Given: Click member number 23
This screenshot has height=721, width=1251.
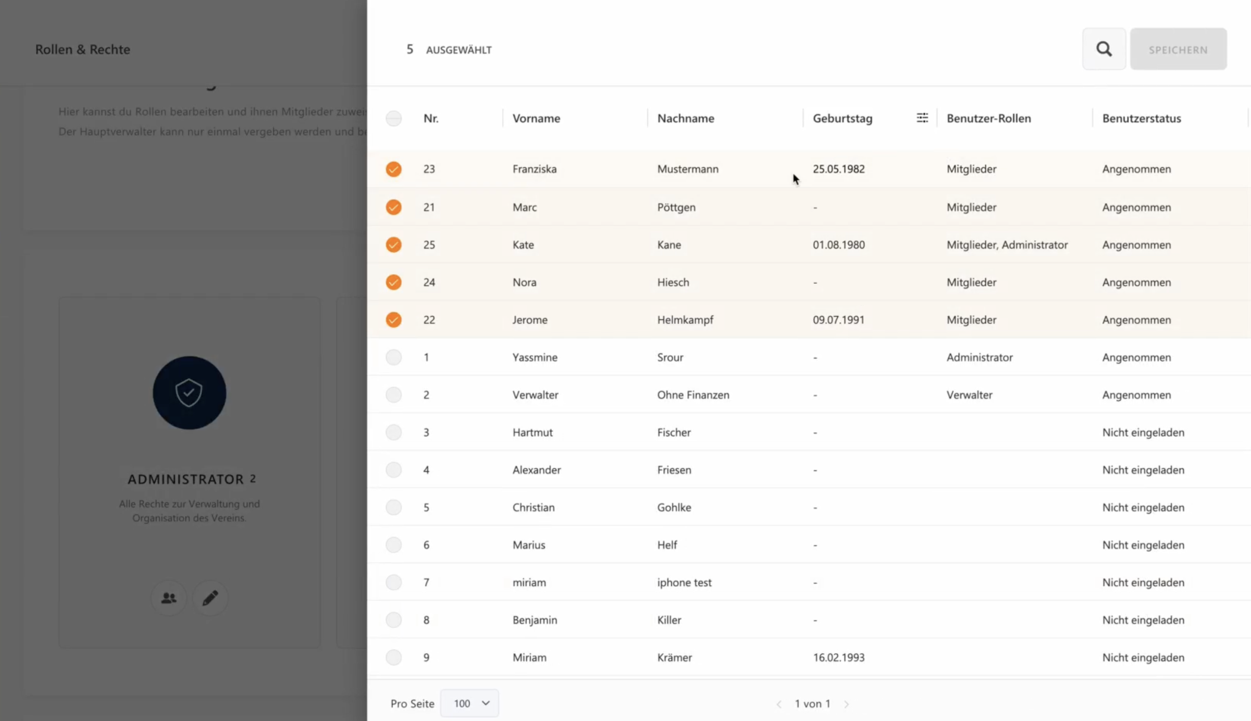Looking at the screenshot, I should [x=429, y=169].
